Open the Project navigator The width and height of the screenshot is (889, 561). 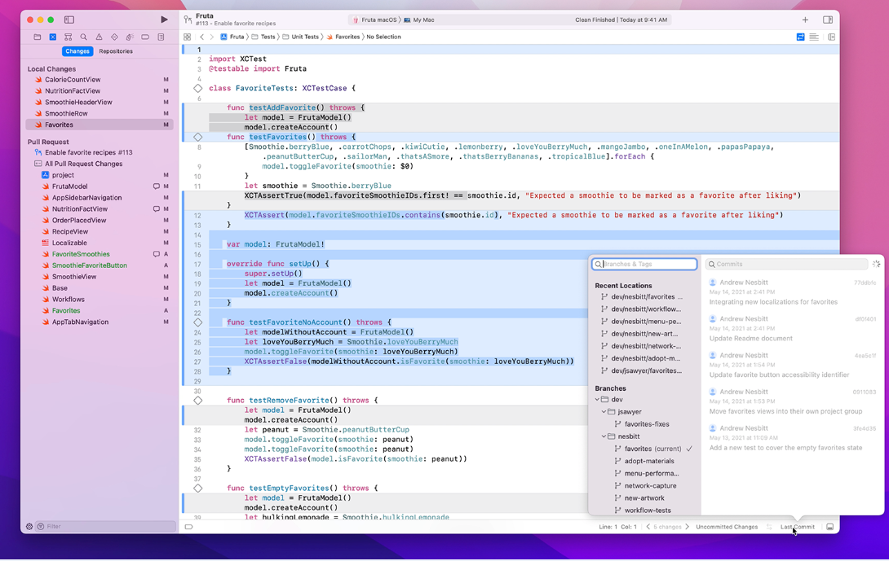click(38, 37)
